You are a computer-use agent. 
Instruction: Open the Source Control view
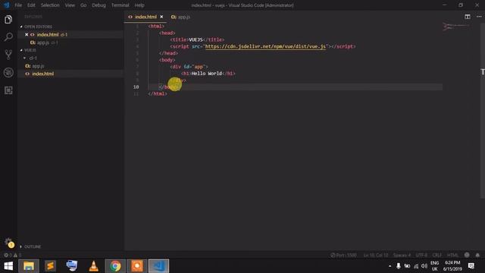[x=8, y=55]
